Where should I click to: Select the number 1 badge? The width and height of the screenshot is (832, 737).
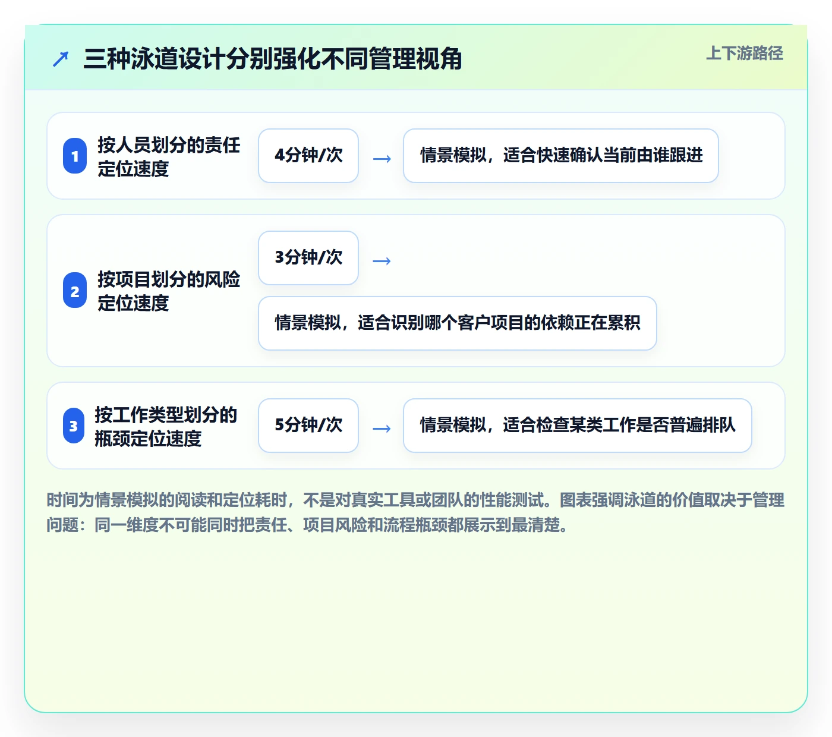click(75, 156)
